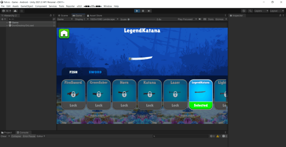Open the GameObject menu

coord(27,6)
